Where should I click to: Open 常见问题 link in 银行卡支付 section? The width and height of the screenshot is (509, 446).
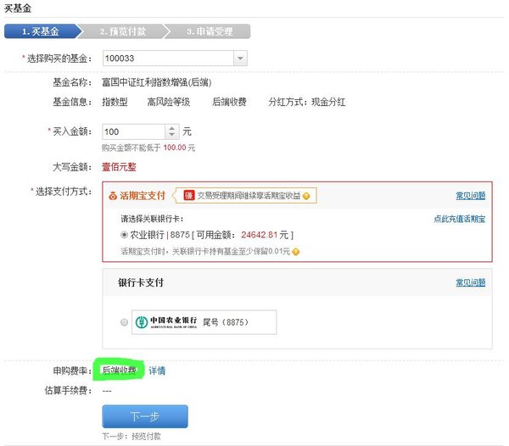click(470, 282)
